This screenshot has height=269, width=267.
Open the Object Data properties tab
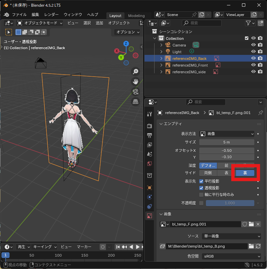[x=150, y=216]
